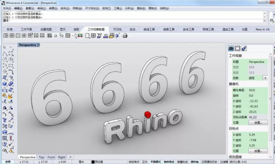This screenshot has width=275, height=164.
Task: Select the blue Box solid tool
Action: [x=5, y=84]
